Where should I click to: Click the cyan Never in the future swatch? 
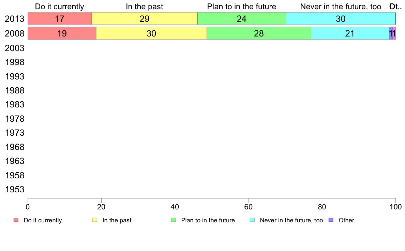point(252,220)
